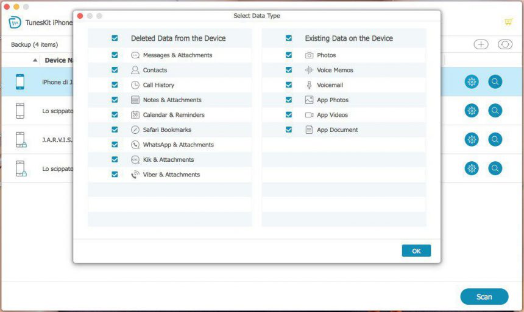Click magnifier icon for J.A.R.V.I.S. backup

(x=495, y=139)
